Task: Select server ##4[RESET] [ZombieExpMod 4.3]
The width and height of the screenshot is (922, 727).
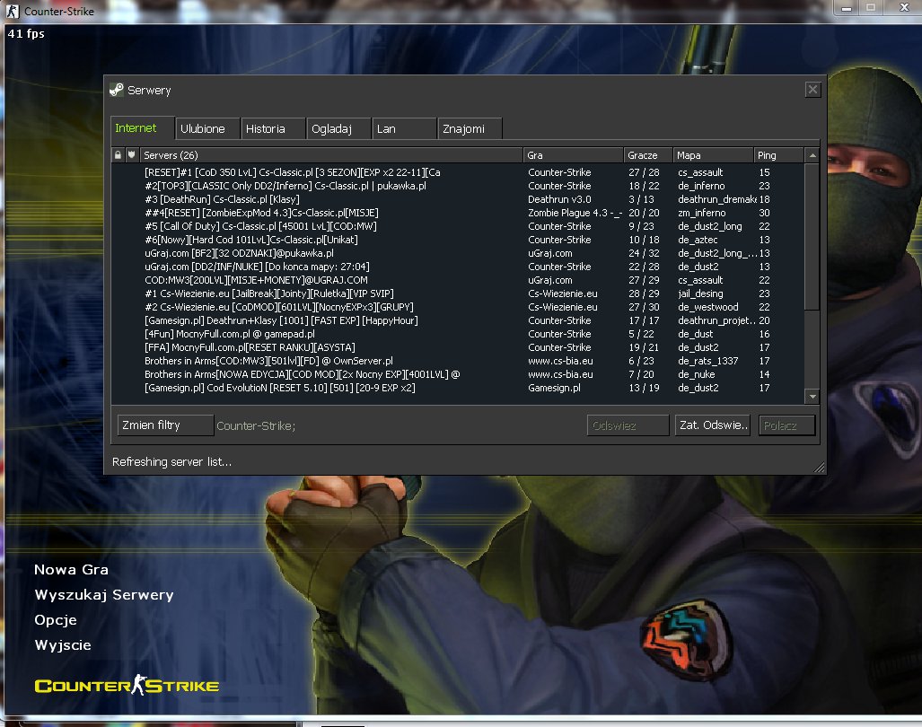Action: point(458,213)
